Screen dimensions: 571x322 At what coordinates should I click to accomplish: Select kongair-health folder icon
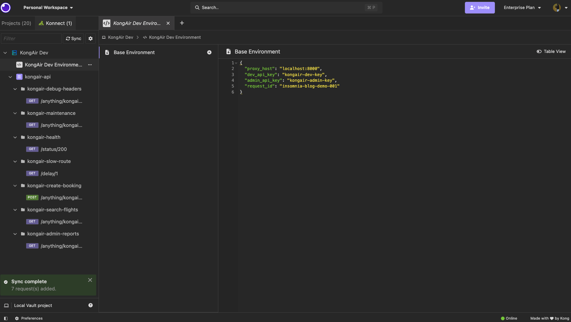tap(23, 137)
